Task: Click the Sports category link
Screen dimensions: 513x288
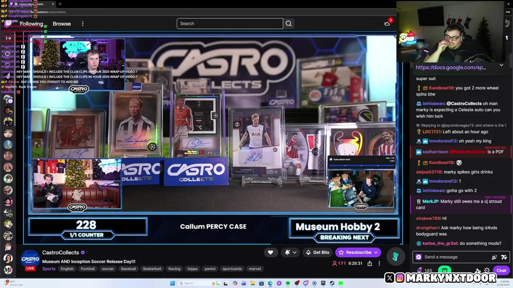Action: click(x=49, y=269)
